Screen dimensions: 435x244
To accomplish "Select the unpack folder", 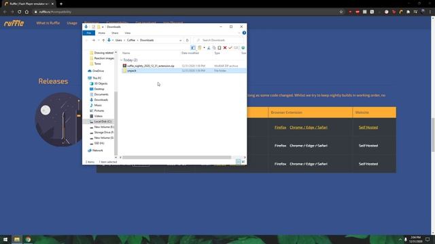I will click(x=184, y=70).
